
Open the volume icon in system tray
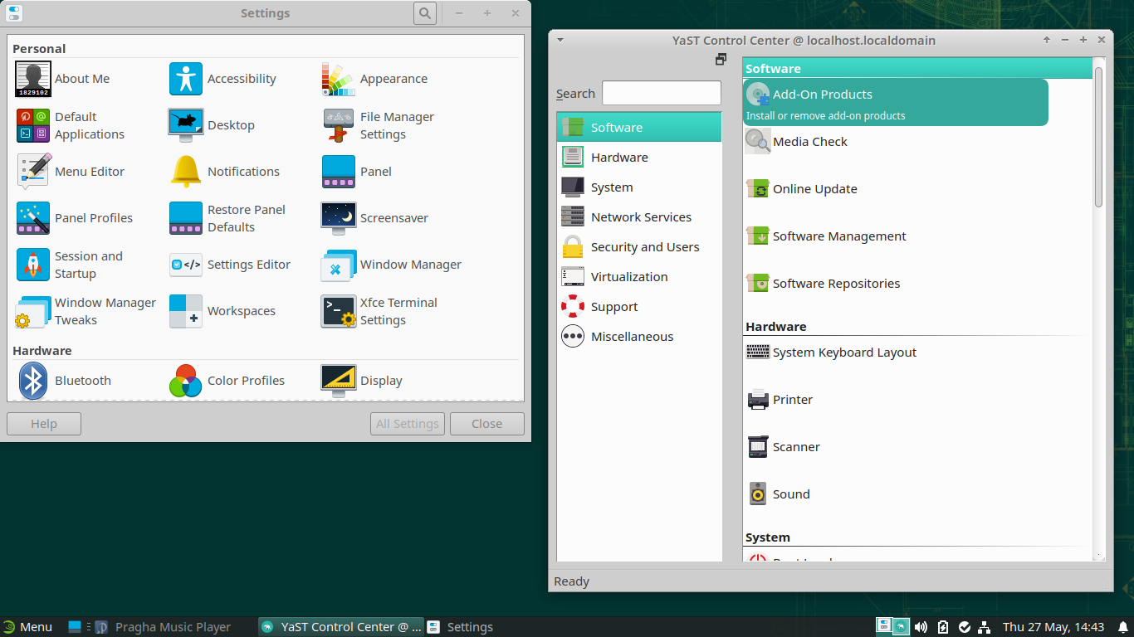(x=921, y=627)
